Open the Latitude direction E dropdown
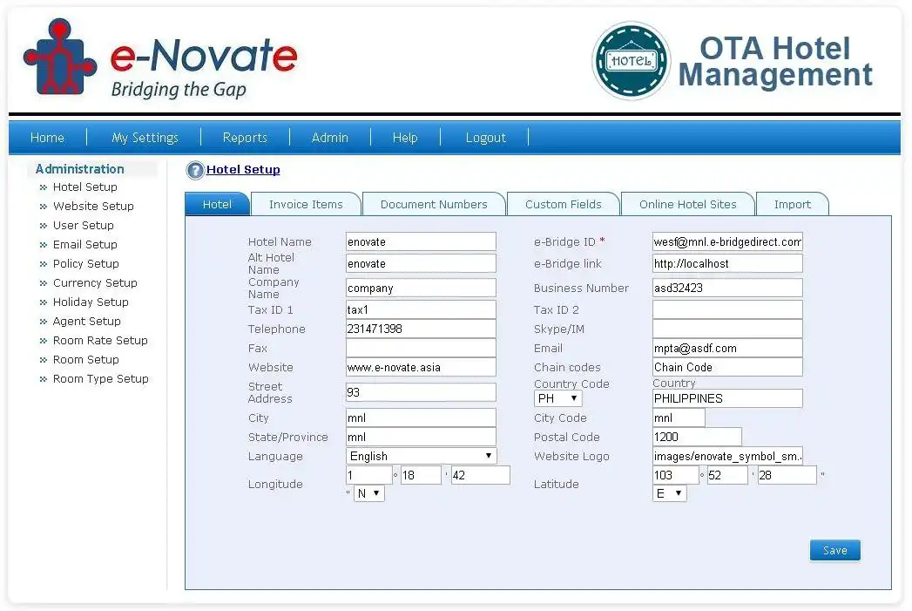Viewport: 912px width, 611px height. 670,493
